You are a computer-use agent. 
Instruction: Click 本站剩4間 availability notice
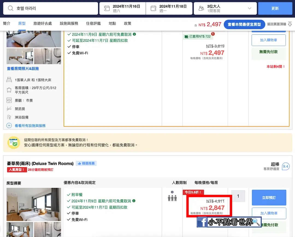tap(276, 66)
